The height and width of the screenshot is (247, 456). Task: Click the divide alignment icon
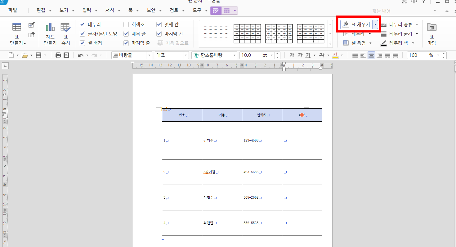(x=396, y=55)
